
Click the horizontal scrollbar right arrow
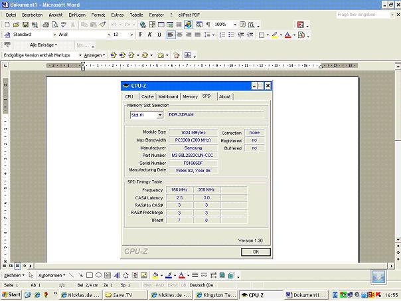click(x=392, y=266)
